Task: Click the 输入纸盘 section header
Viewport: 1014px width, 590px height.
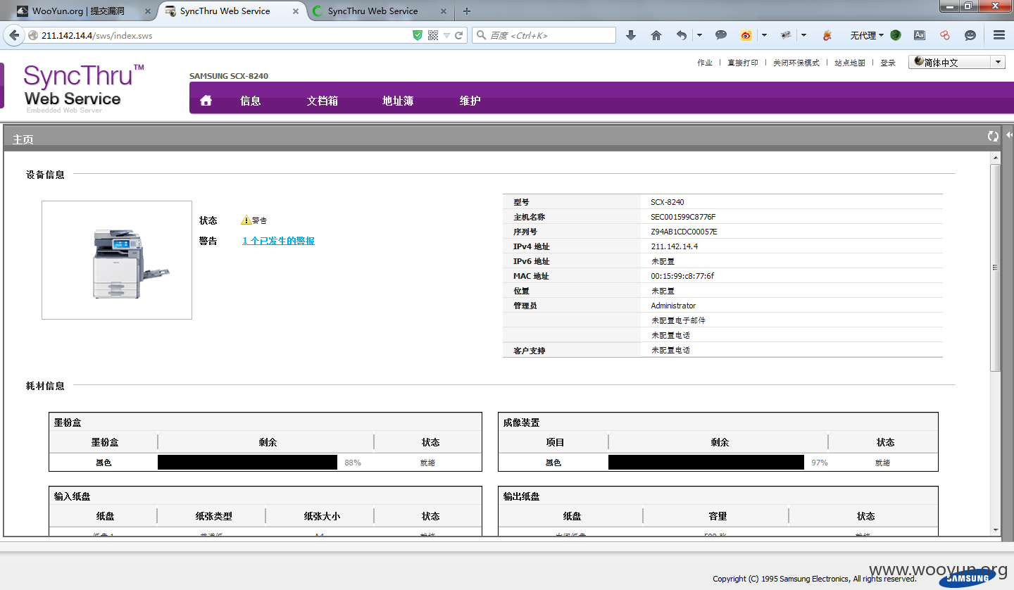Action: [x=72, y=496]
